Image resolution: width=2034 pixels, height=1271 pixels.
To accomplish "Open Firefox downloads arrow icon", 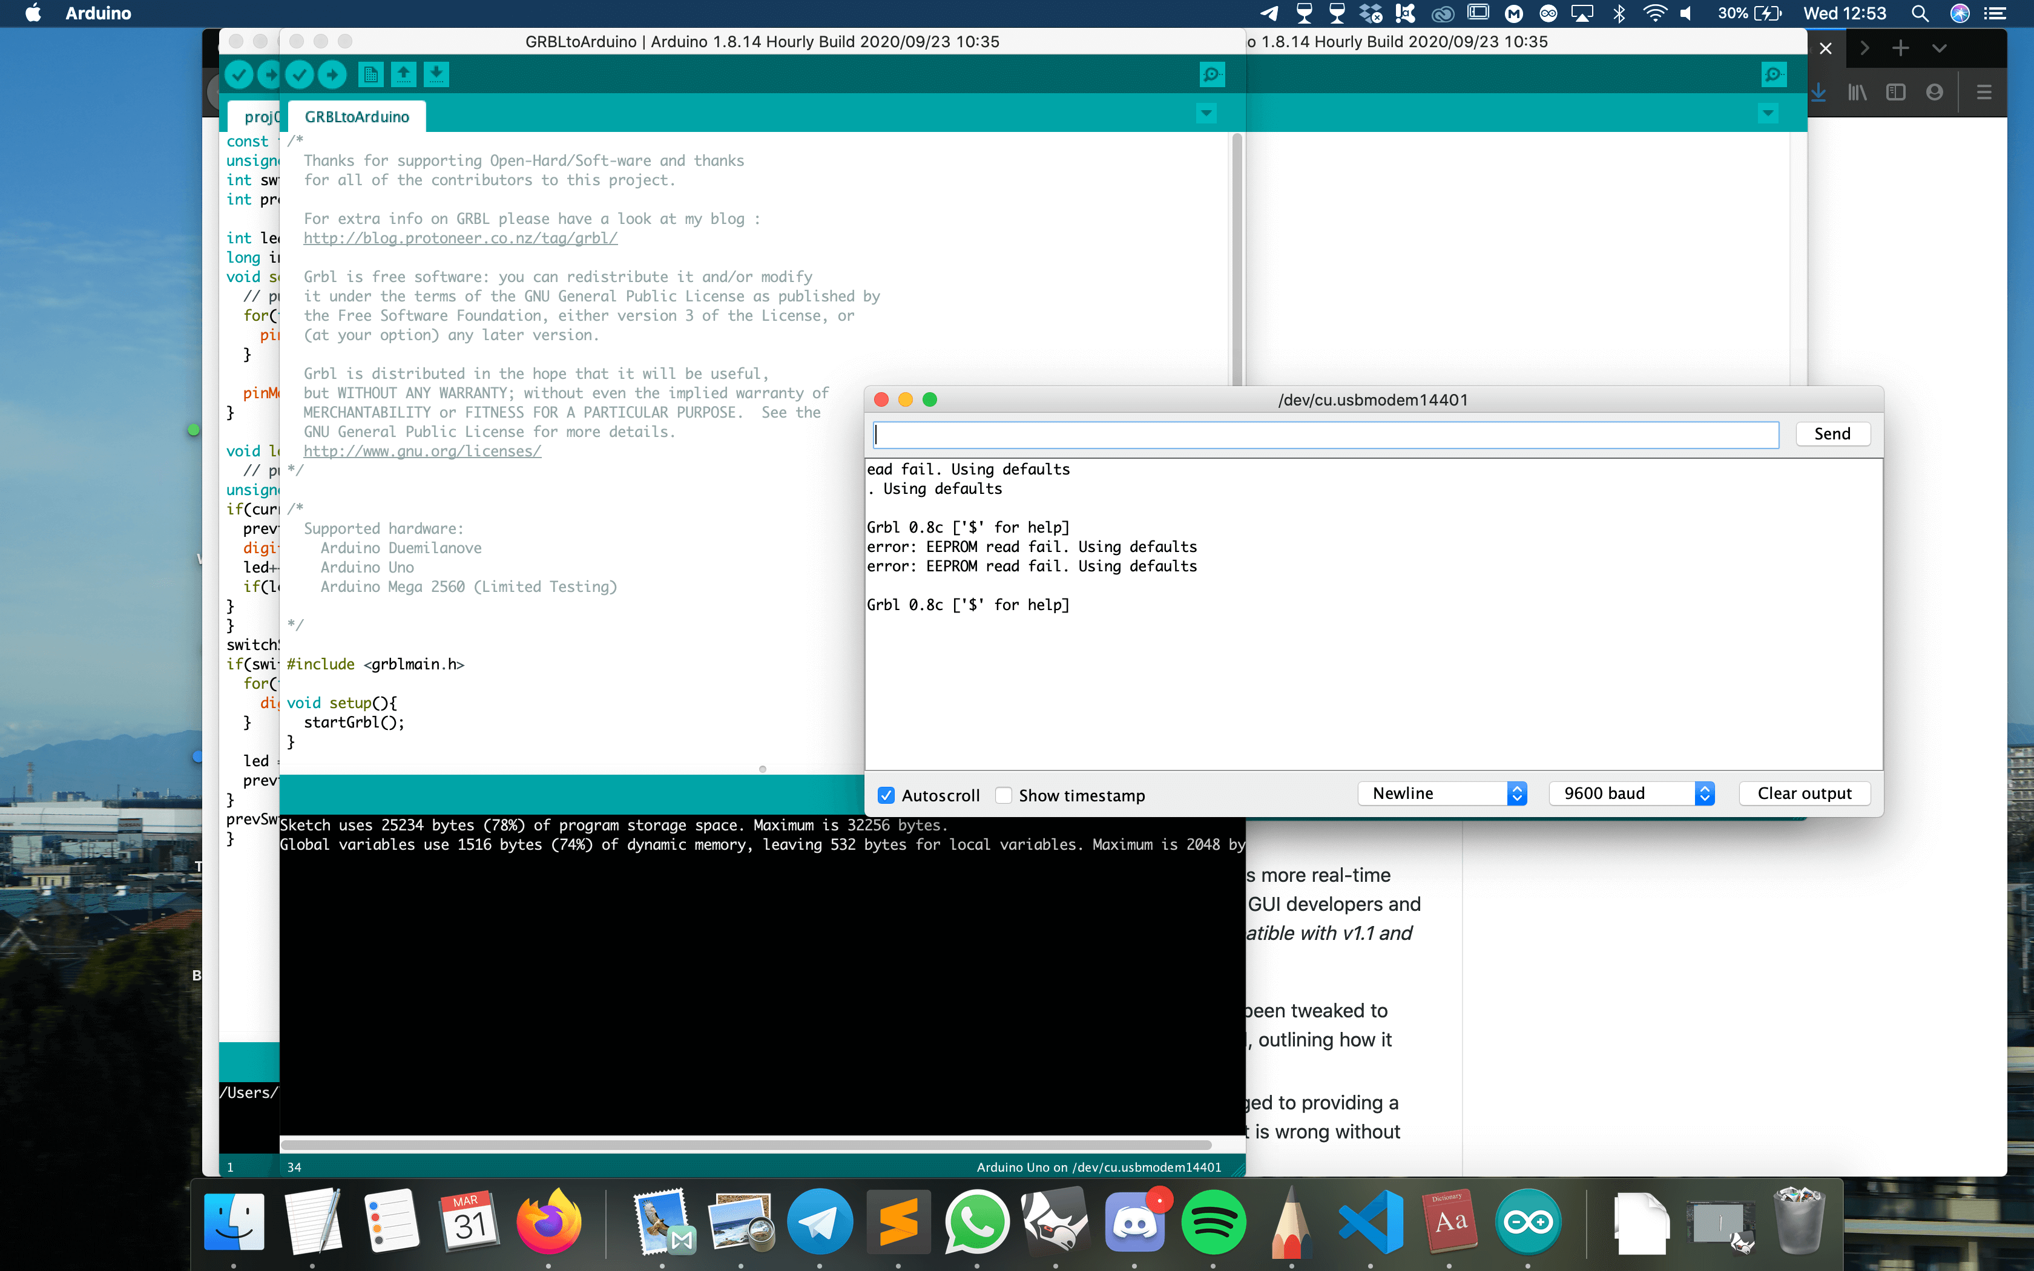I will [x=1818, y=93].
